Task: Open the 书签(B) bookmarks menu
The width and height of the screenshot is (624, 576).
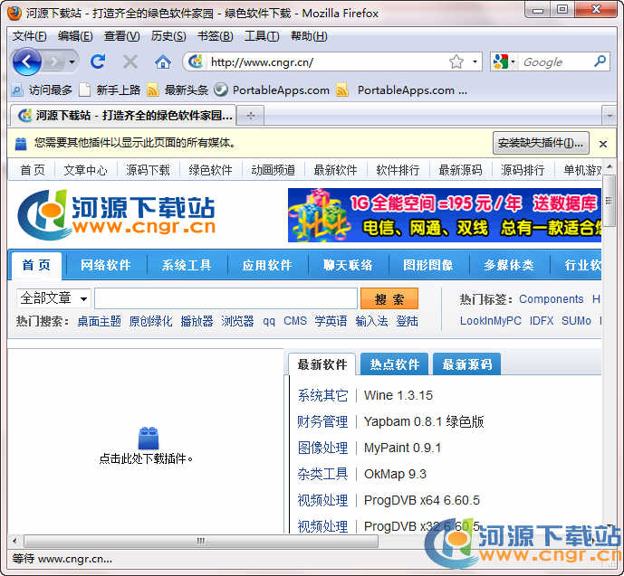Action: (x=215, y=36)
